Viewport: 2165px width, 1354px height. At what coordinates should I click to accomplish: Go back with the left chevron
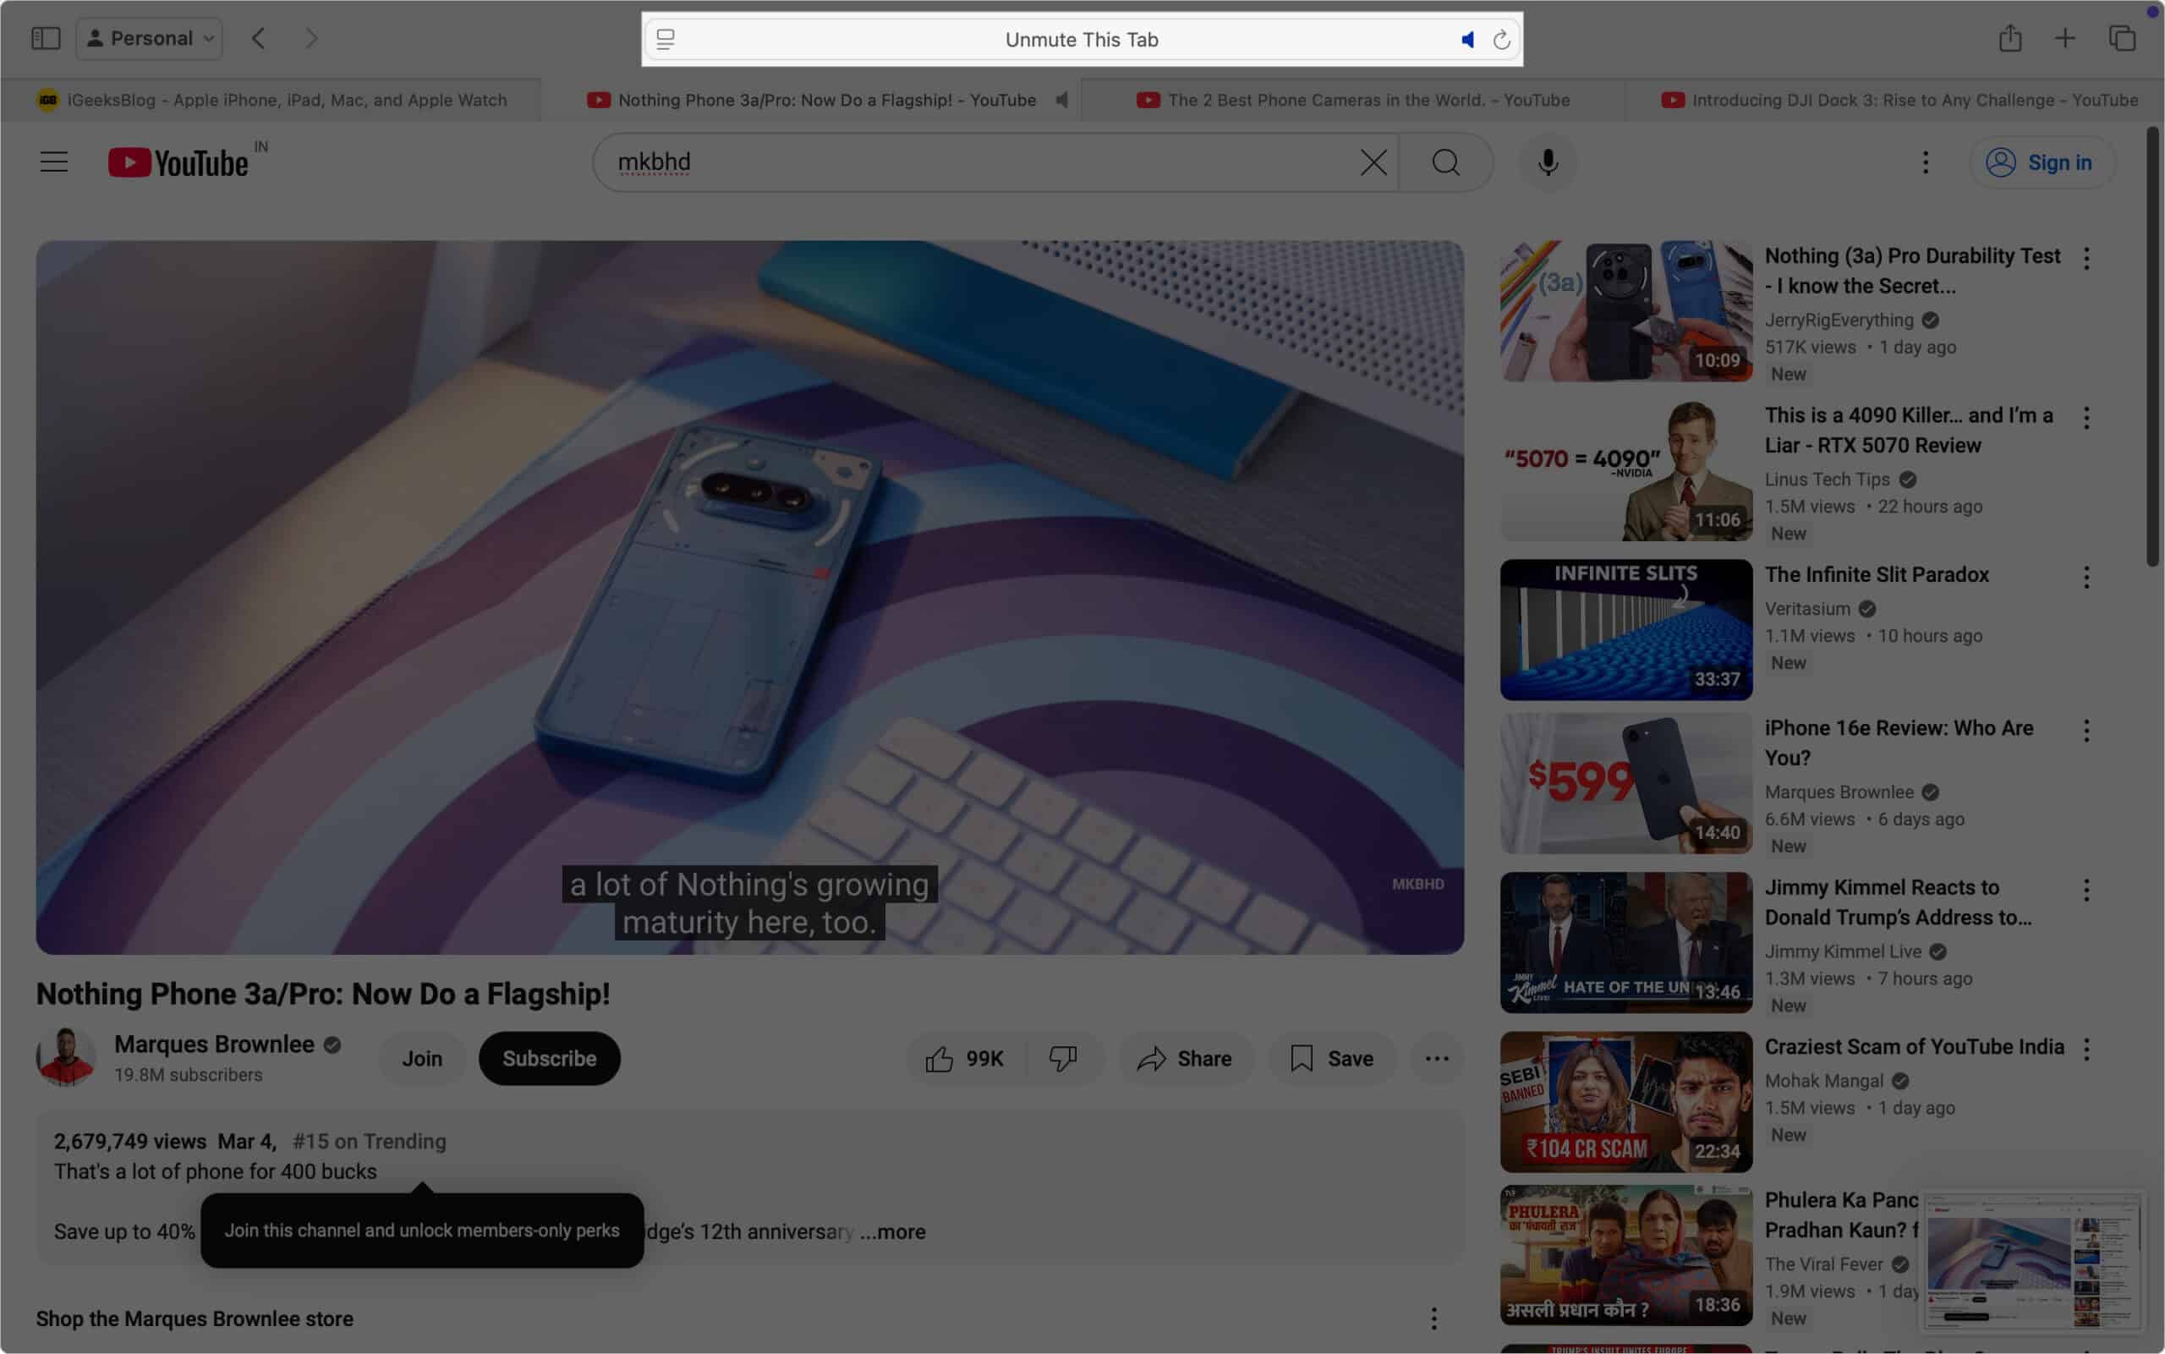tap(258, 39)
